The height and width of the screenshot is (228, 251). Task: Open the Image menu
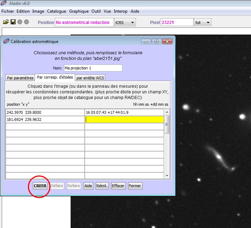coord(38,11)
